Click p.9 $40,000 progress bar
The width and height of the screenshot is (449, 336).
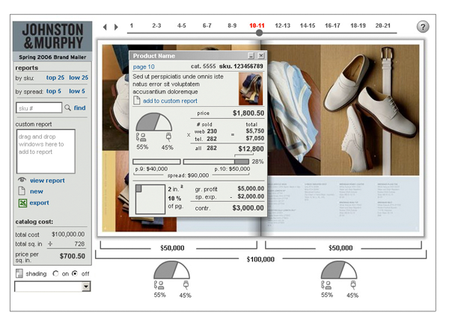pyautogui.click(x=156, y=162)
